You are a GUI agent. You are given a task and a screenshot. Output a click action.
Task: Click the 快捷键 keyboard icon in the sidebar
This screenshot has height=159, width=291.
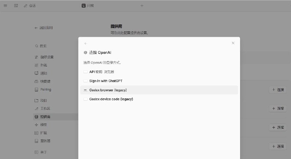coord(36,81)
